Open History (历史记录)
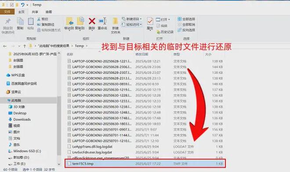Image resolution: width=290 pixels, height=172 pixels. click(165, 32)
